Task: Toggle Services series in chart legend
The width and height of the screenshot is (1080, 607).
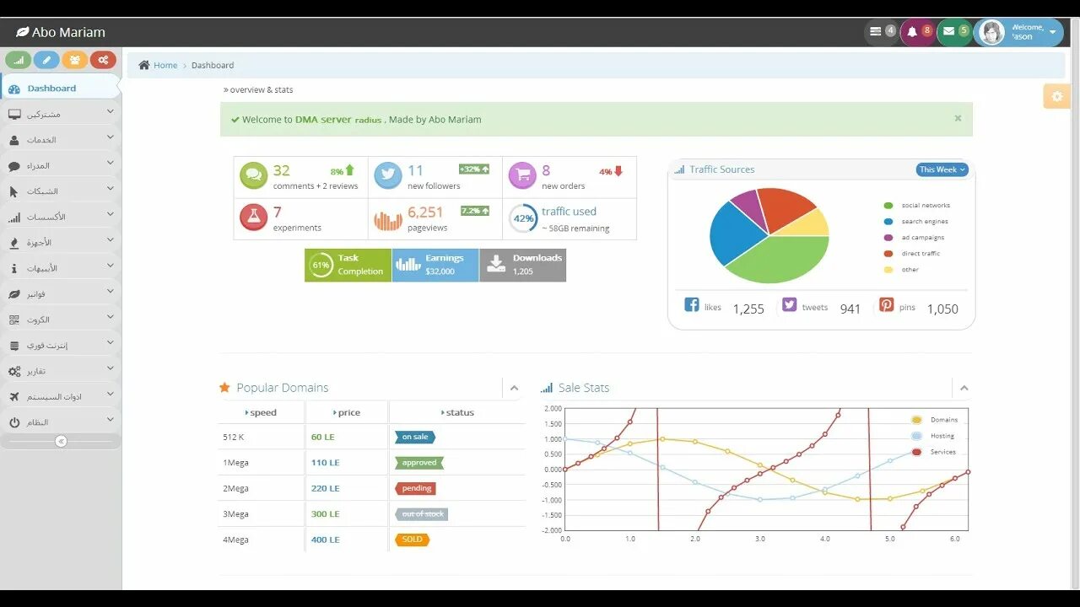Action: pos(933,452)
